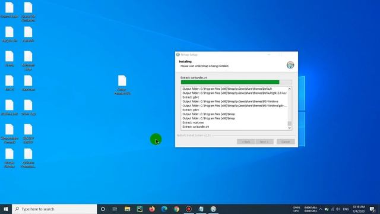Viewport: 380px width, 214px height.
Task: Click the red screen recorder taskbar icon
Action: tap(189, 209)
